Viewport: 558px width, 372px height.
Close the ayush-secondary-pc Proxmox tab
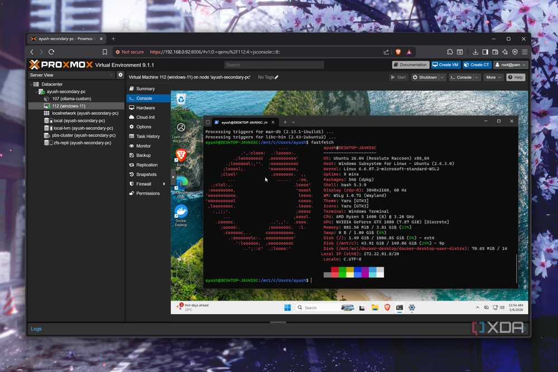click(x=101, y=39)
